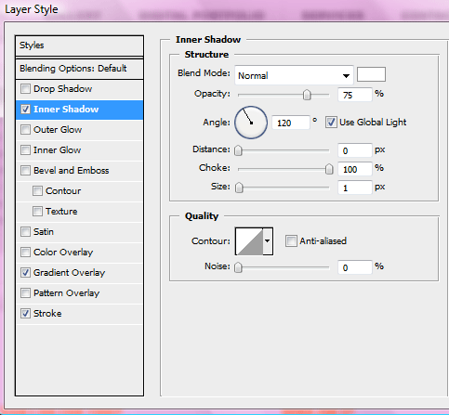Select Blending Options: Default entry

[x=79, y=69]
